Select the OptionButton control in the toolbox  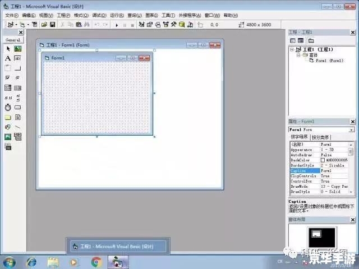17,78
